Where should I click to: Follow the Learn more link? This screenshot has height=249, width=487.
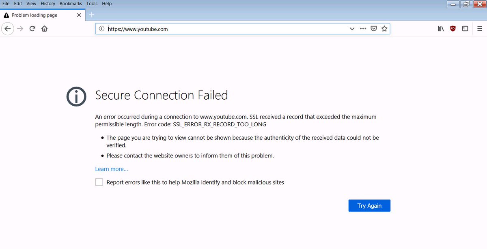(x=112, y=169)
